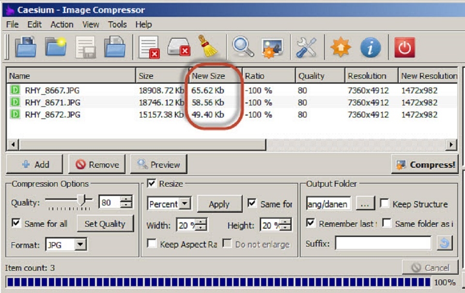The image size is (465, 293).
Task: Open the Tools menu
Action: (117, 24)
